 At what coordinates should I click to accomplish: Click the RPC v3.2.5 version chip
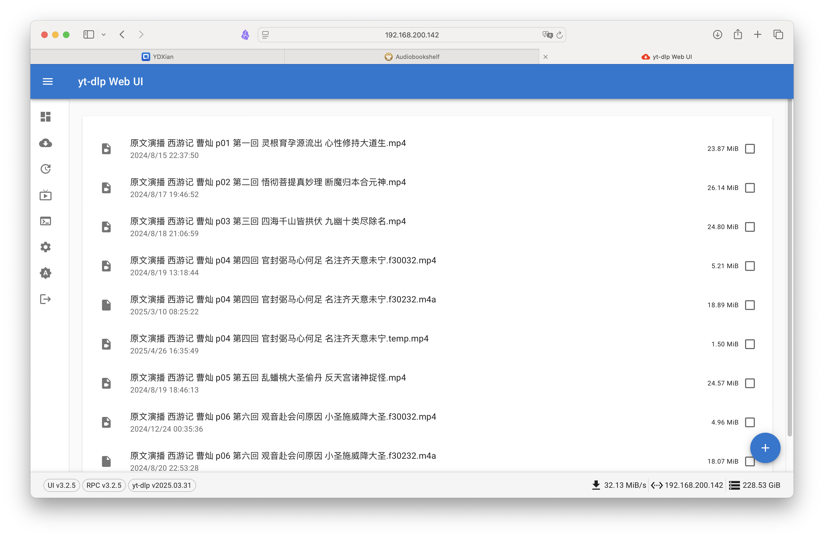coord(104,485)
